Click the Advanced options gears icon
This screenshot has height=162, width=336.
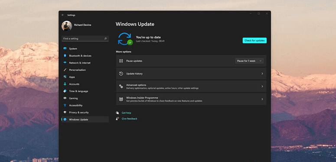[121, 86]
